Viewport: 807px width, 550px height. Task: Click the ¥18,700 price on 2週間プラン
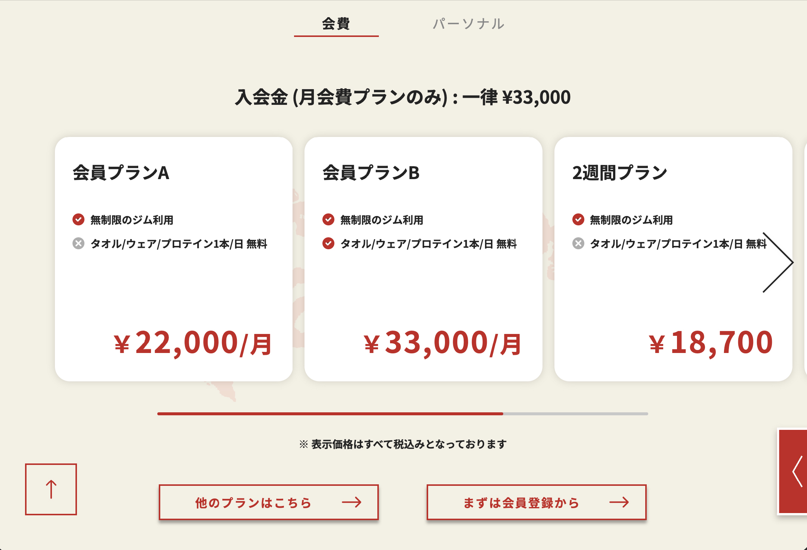click(x=711, y=343)
